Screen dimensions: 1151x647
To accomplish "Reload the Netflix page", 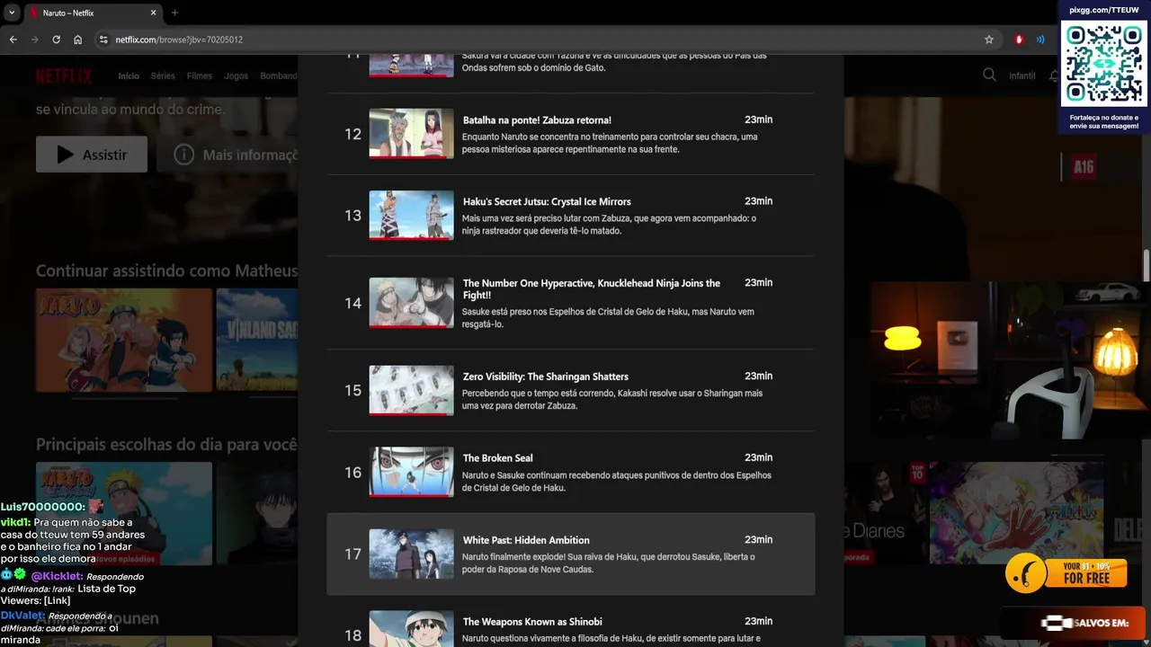I will point(56,40).
